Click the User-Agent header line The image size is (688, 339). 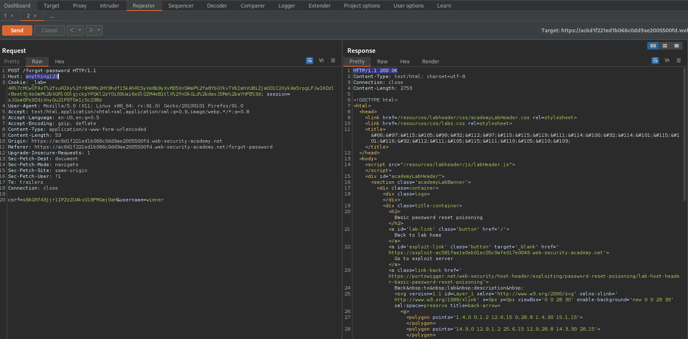(x=126, y=106)
